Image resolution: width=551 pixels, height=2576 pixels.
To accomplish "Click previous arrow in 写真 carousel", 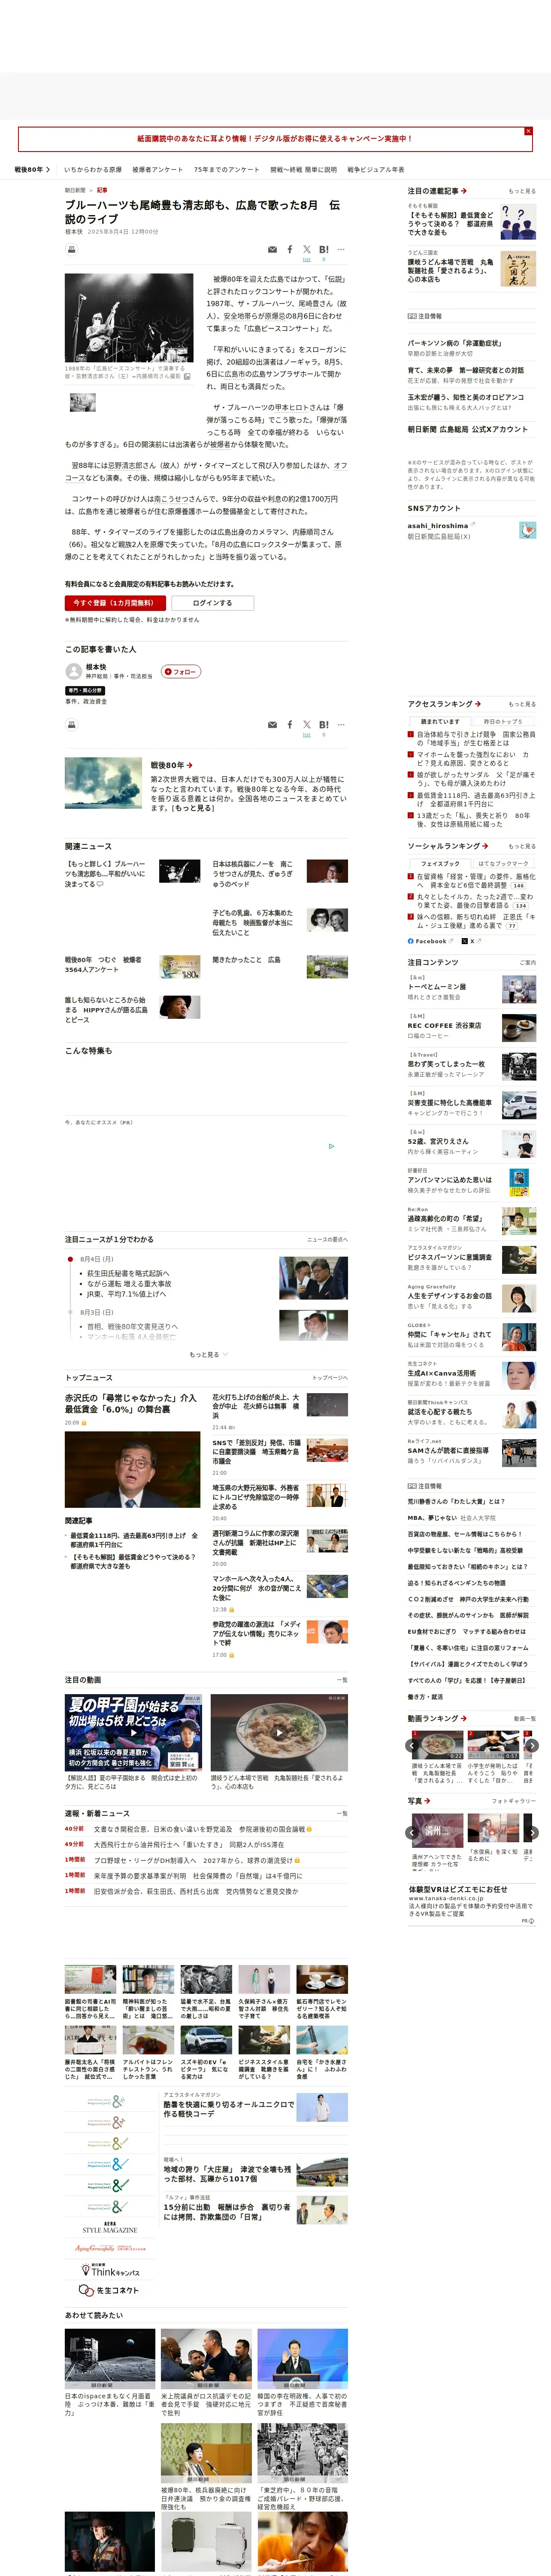I will pos(412,1833).
